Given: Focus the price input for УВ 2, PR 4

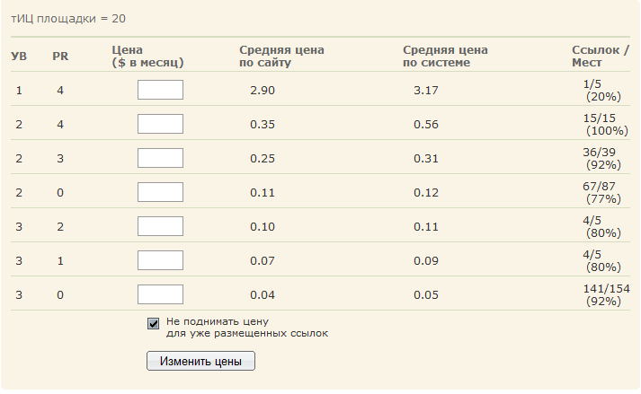Looking at the screenshot, I should click(x=160, y=124).
